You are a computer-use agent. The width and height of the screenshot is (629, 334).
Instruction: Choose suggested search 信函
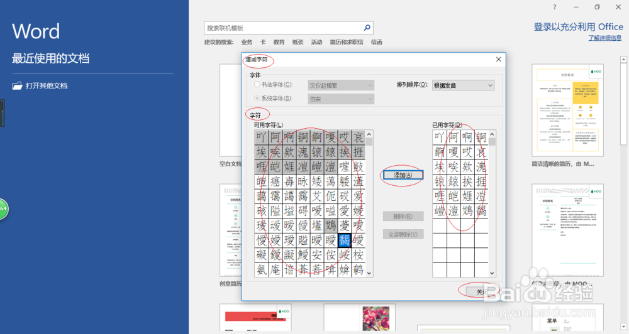(376, 42)
